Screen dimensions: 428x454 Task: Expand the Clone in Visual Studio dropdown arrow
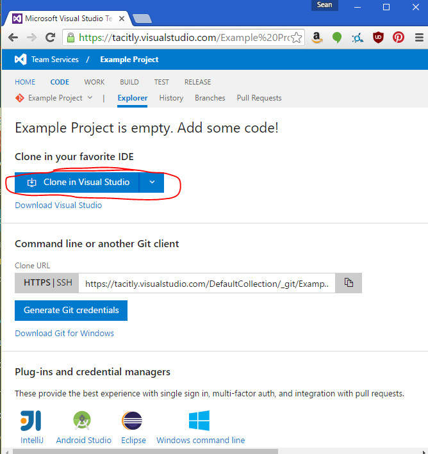151,182
